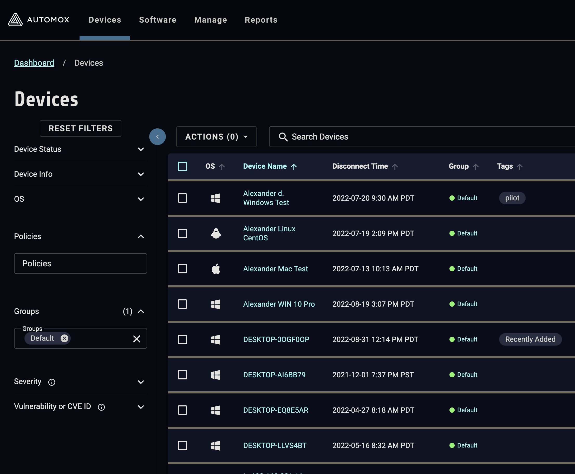Click Windows icon for Alexander WIN 10 Pro
Image resolution: width=575 pixels, height=474 pixels.
coord(216,304)
